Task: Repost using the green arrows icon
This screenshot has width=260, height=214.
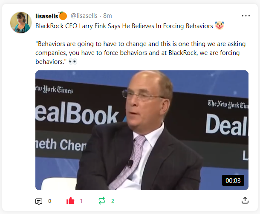Action: pyautogui.click(x=101, y=200)
